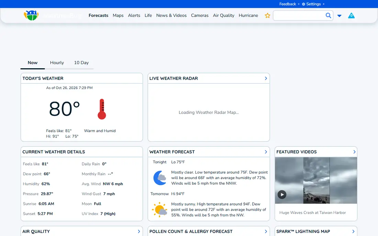378x236 pixels.
Task: Click the Sunrise 6:05 AM value
Action: (46, 204)
